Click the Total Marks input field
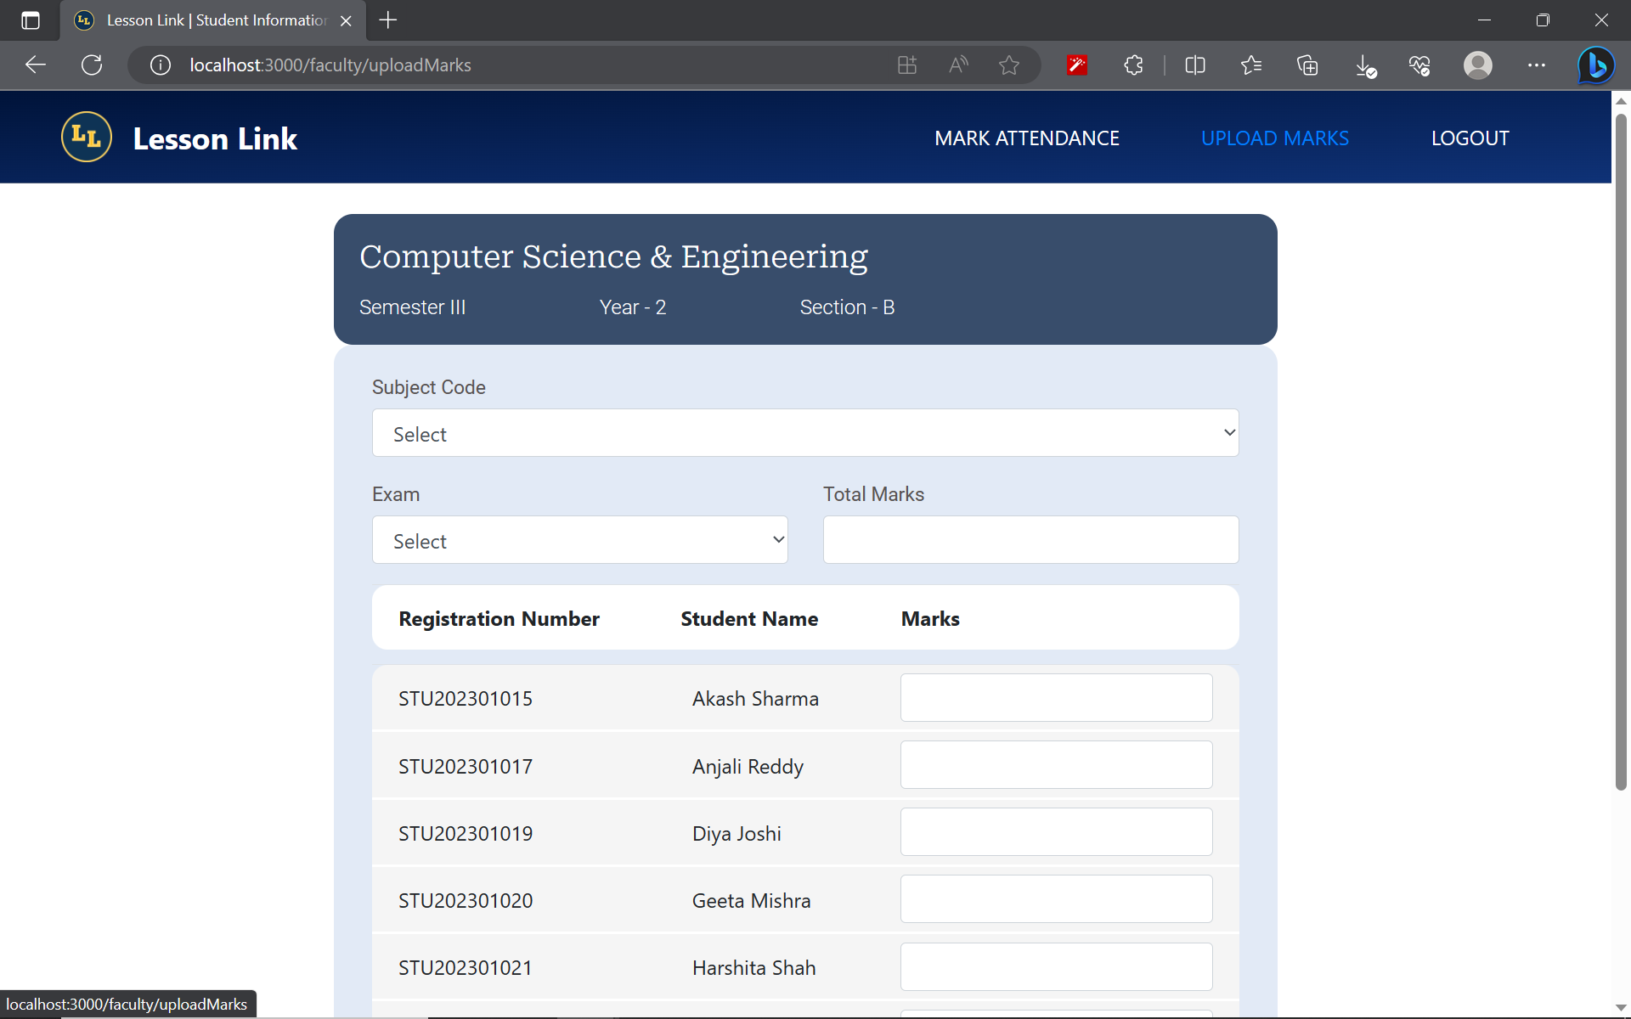 (1030, 539)
